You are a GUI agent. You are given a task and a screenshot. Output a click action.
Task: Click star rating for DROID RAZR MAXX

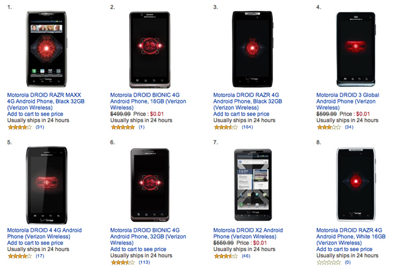pyautogui.click(x=19, y=127)
